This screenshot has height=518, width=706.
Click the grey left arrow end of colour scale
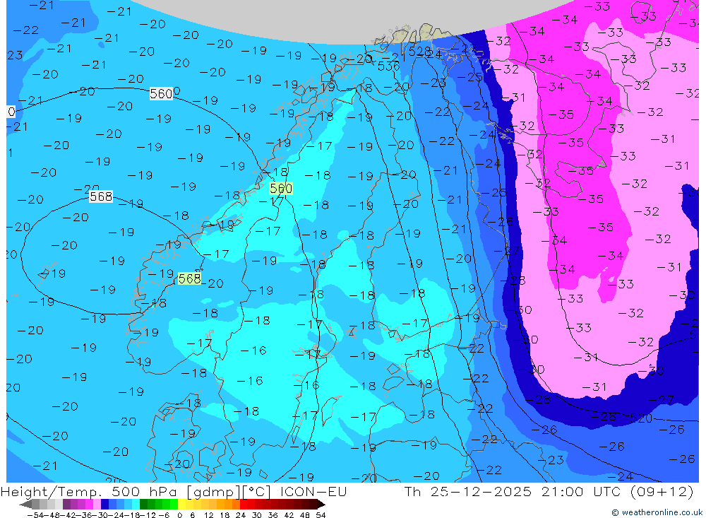click(26, 504)
